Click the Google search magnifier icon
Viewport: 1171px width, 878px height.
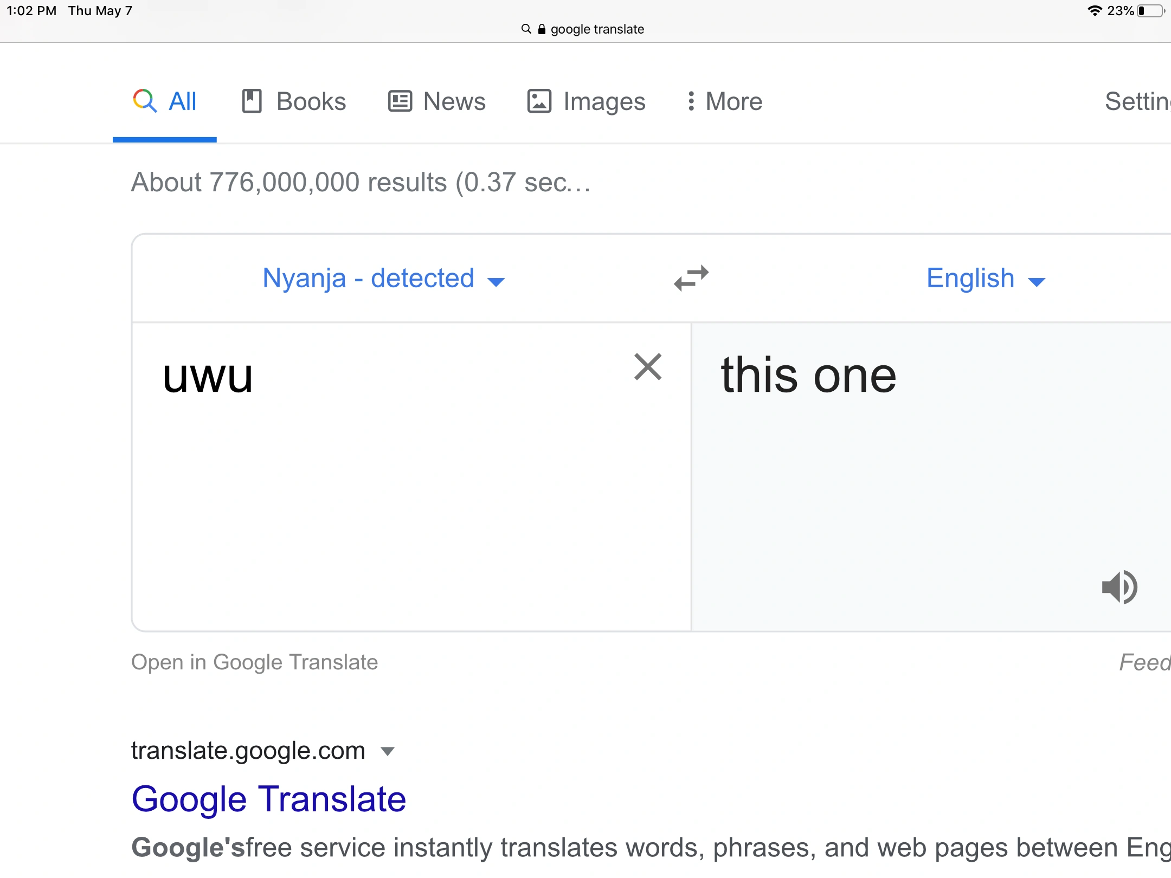click(x=145, y=101)
